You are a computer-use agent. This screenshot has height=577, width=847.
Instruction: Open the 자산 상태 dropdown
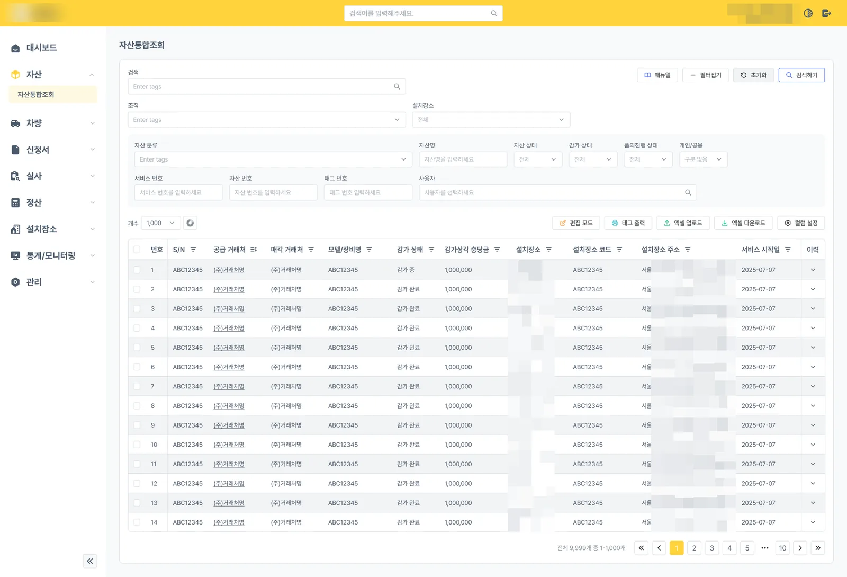(x=538, y=159)
